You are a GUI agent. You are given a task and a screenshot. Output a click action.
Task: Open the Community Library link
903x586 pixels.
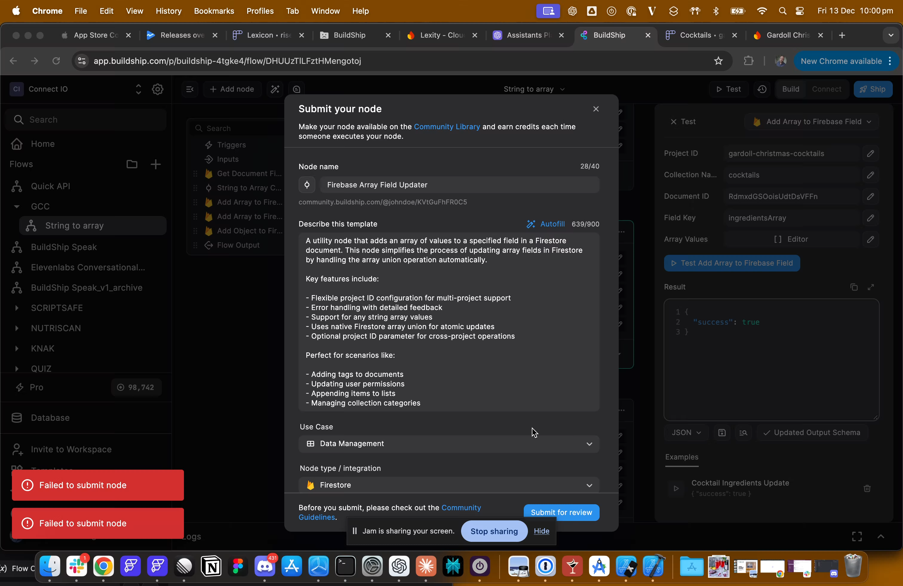pyautogui.click(x=446, y=127)
